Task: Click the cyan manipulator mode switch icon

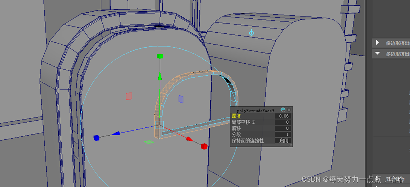Action: (x=251, y=33)
